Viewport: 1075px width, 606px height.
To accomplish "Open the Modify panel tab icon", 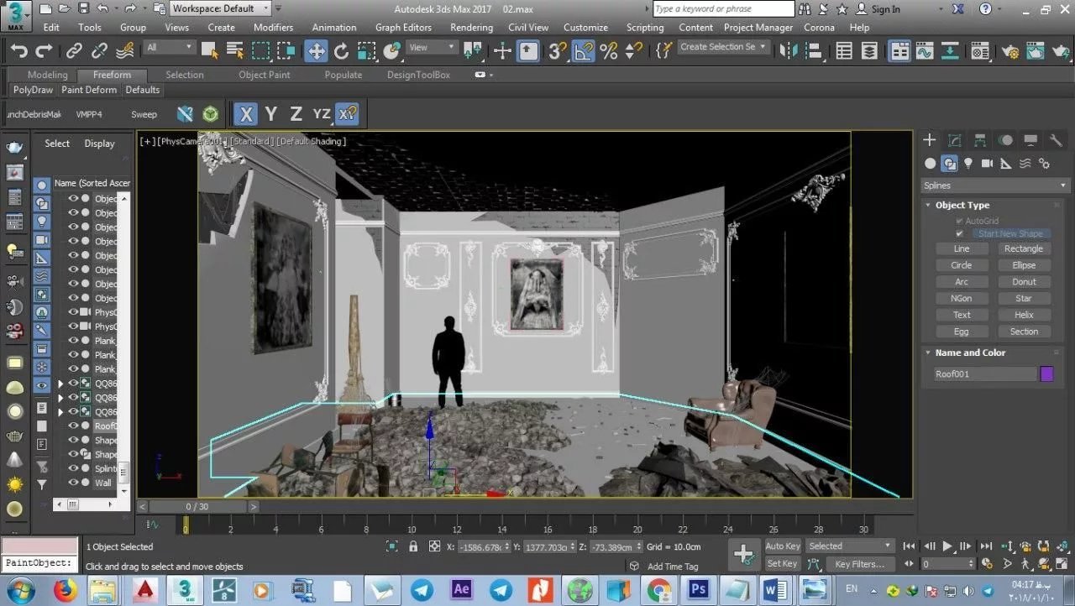I will pos(955,140).
